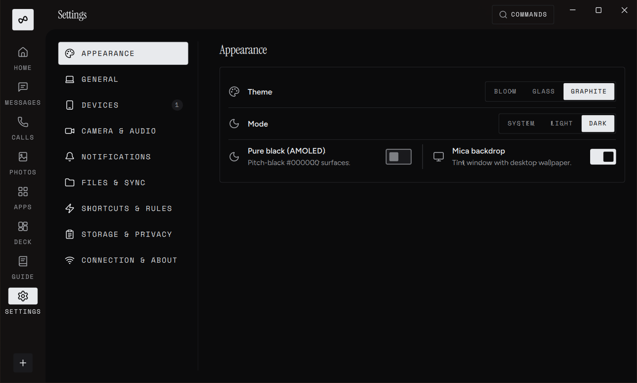Viewport: 637px width, 383px height.
Task: Open Camera & Audio settings
Action: pos(123,131)
